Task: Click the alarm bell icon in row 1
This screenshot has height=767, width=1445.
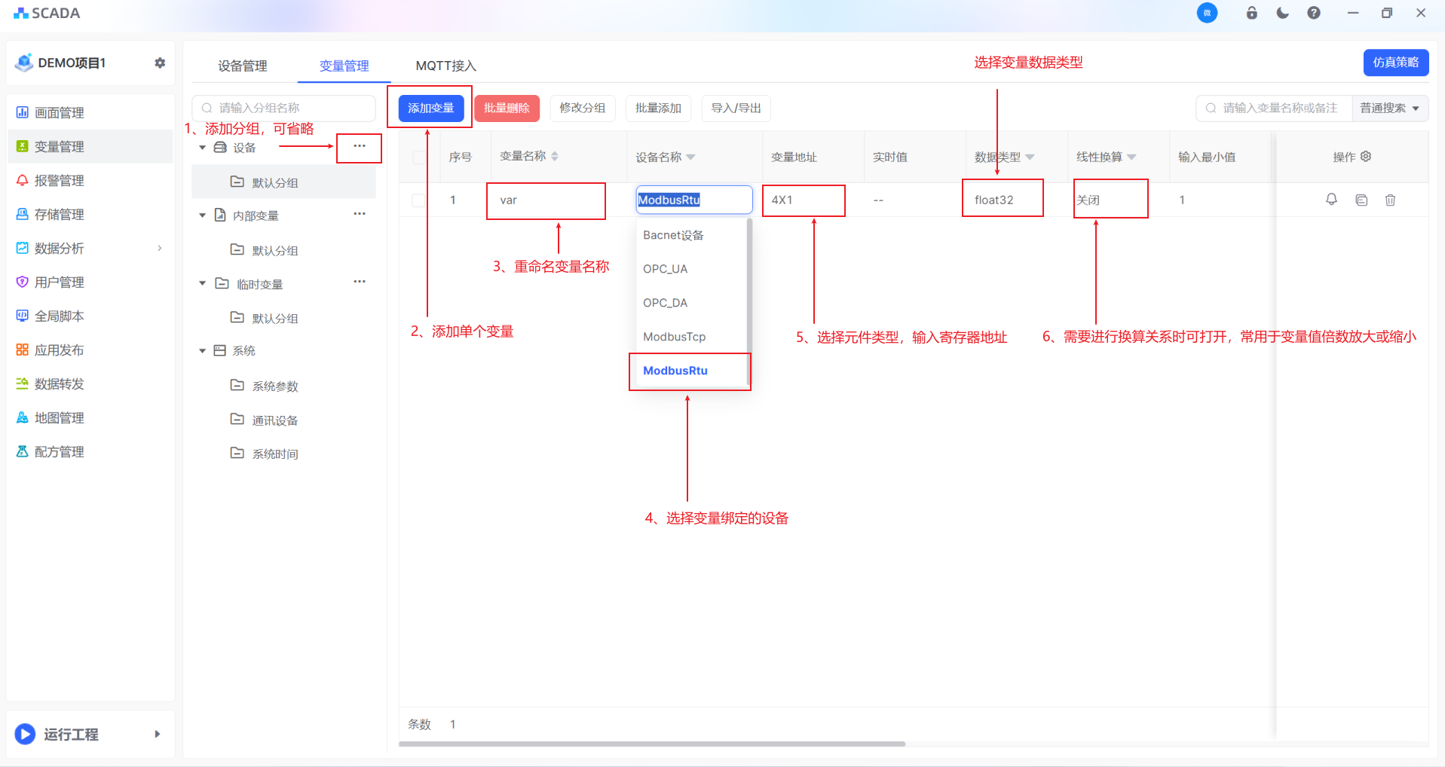Action: tap(1331, 200)
